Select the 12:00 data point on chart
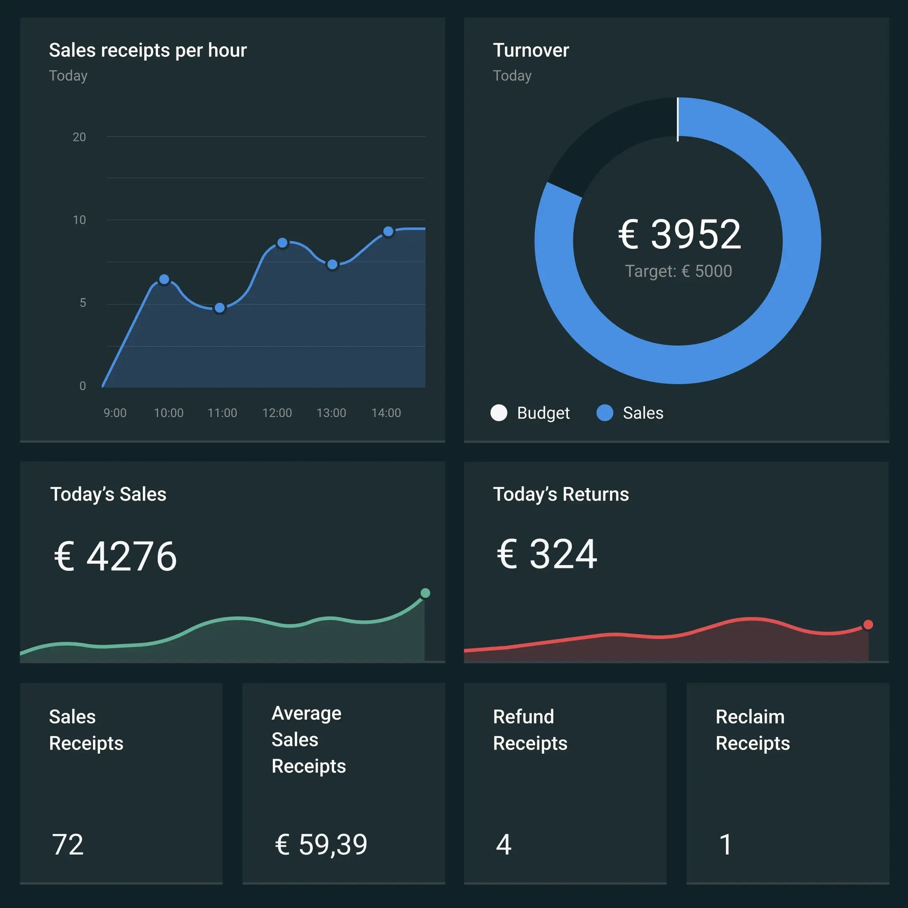The width and height of the screenshot is (908, 908). [282, 243]
